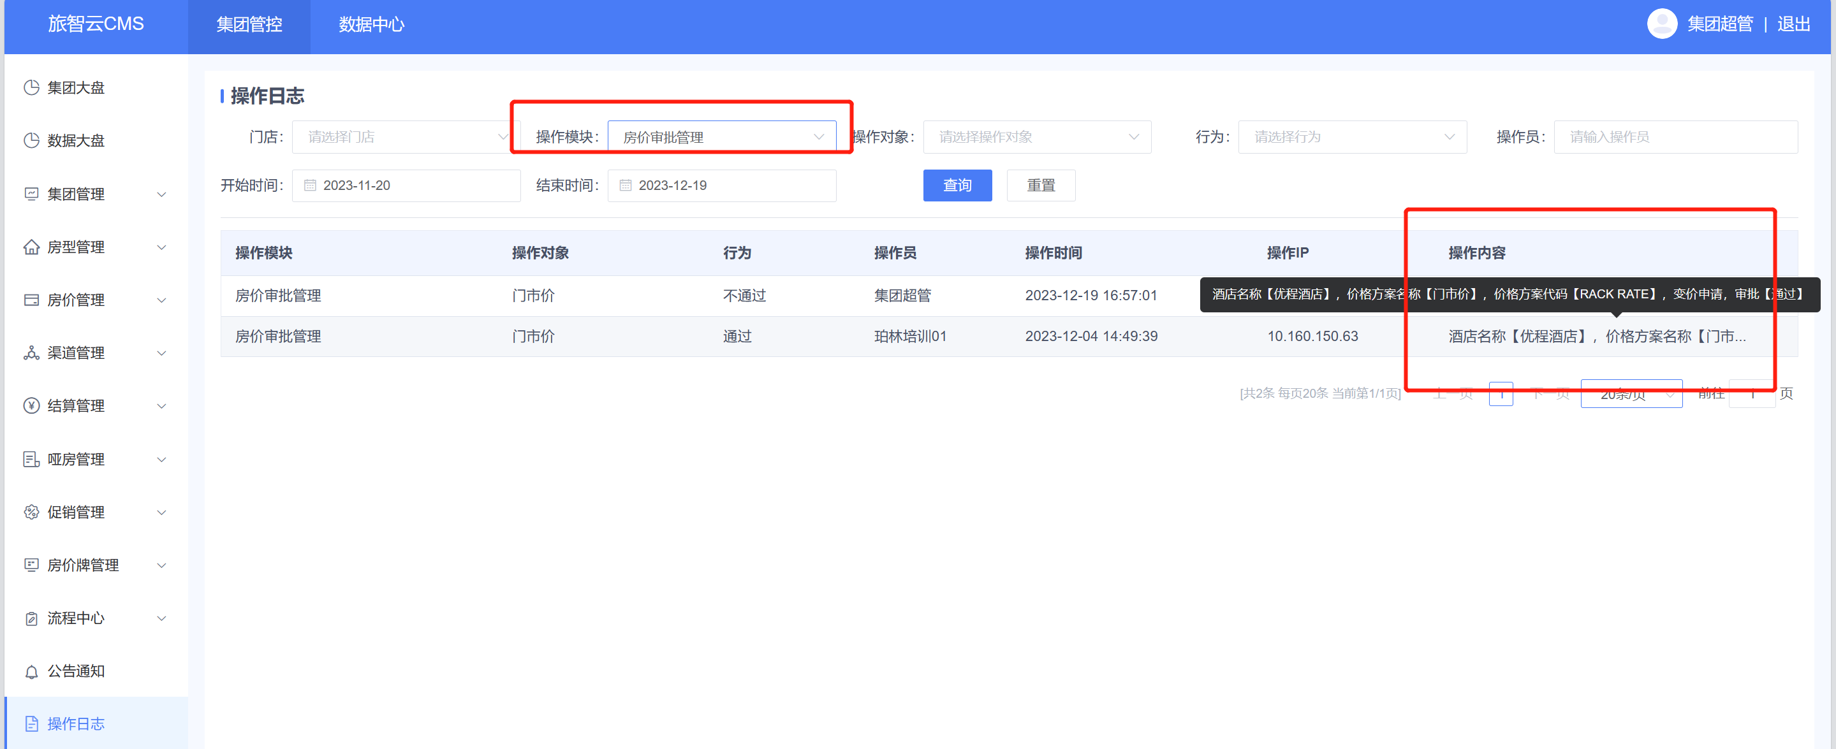
Task: Open the 操作模块 dropdown showing 房价审批管理
Action: 721,137
